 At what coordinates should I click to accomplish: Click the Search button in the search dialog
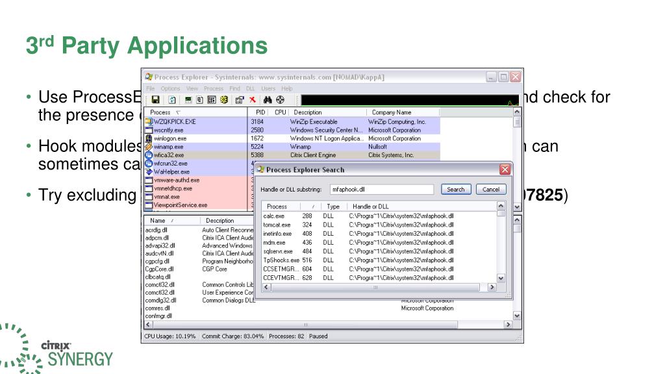(x=456, y=190)
